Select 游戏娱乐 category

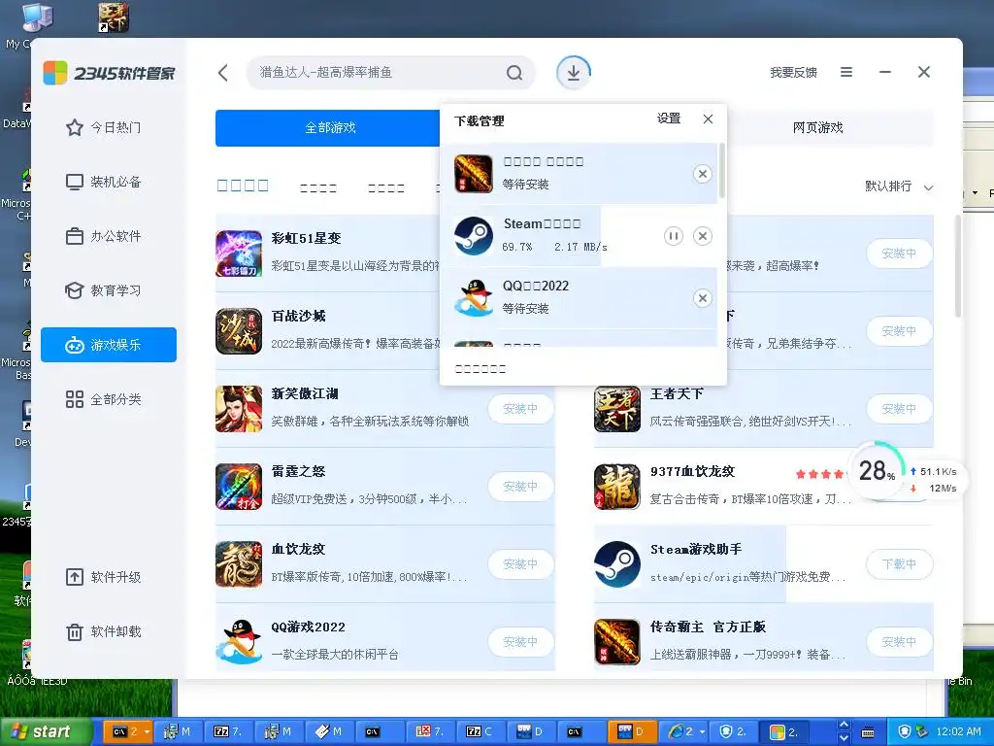coord(109,345)
